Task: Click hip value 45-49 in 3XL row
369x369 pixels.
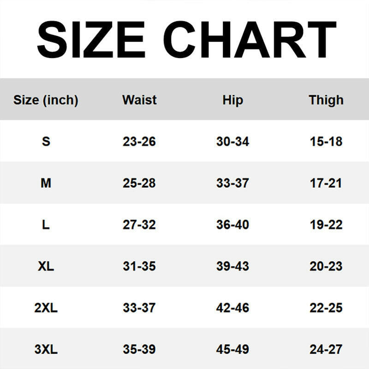Action: (x=232, y=350)
